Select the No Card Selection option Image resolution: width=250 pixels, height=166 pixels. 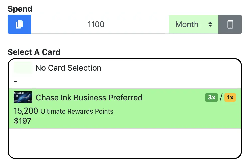coord(125,74)
